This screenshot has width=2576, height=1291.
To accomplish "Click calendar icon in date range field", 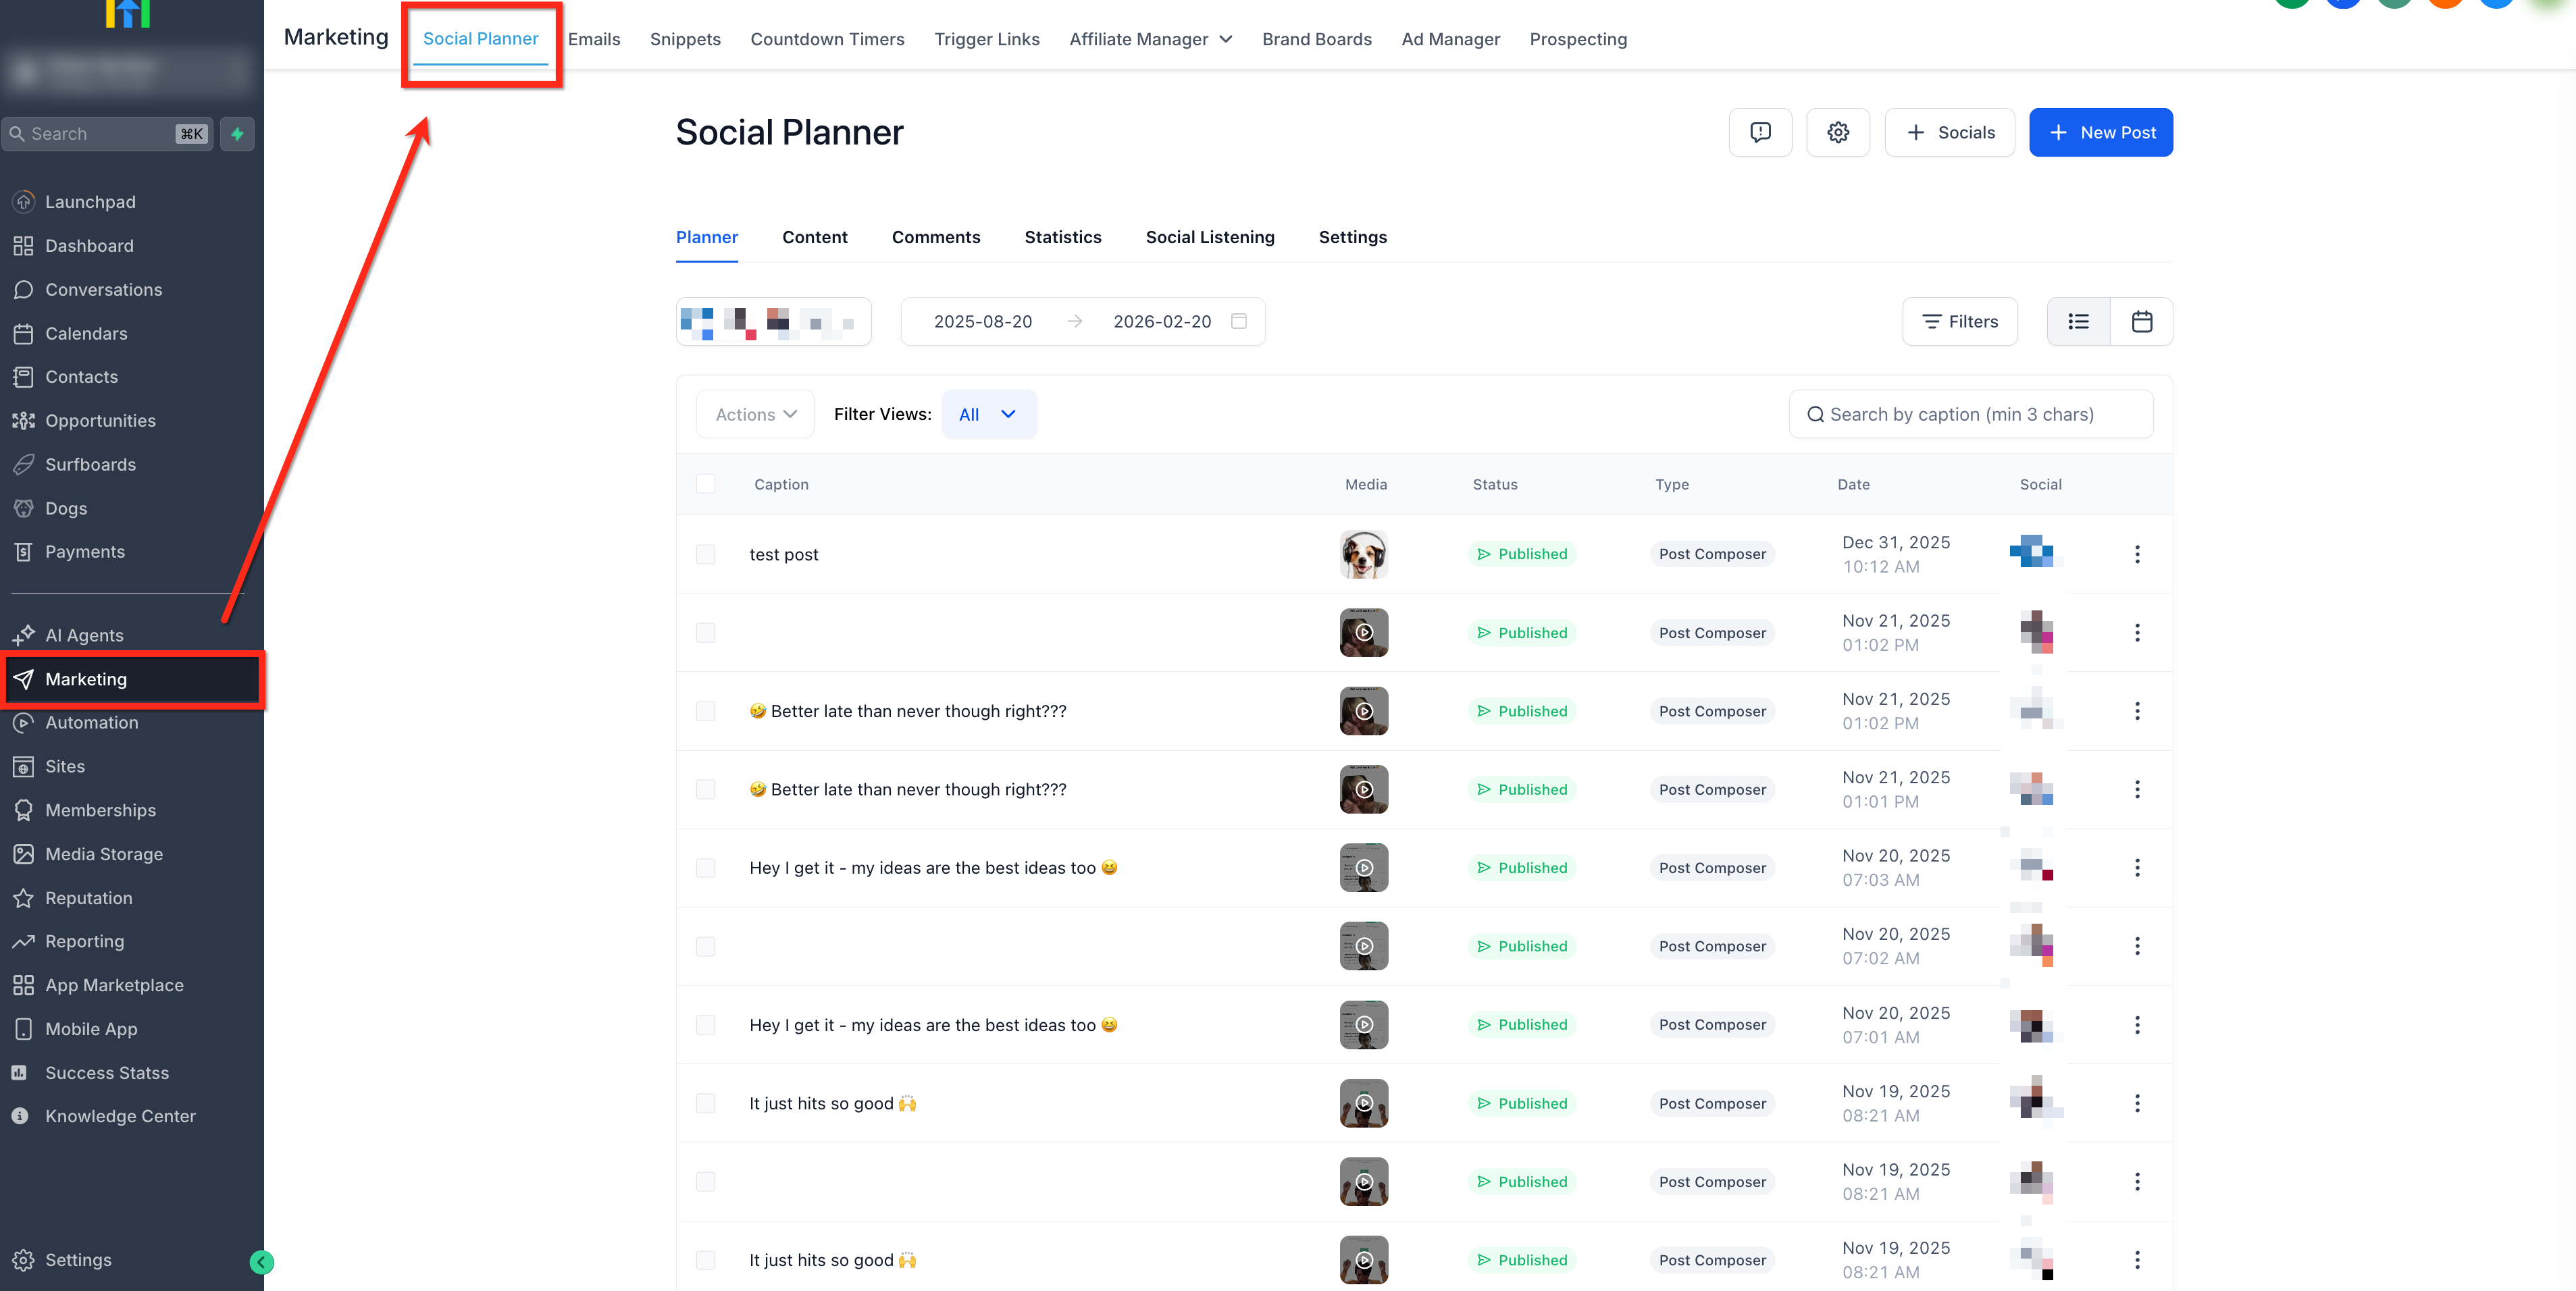I will (x=1239, y=321).
